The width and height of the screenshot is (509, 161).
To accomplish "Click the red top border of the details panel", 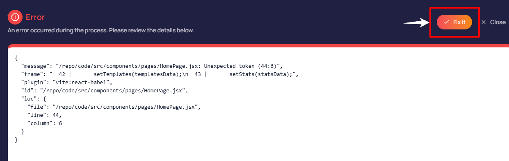I will [x=258, y=46].
